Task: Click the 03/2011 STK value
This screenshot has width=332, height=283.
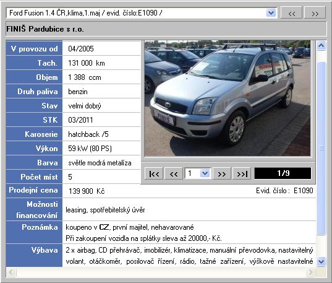Action: [x=80, y=120]
